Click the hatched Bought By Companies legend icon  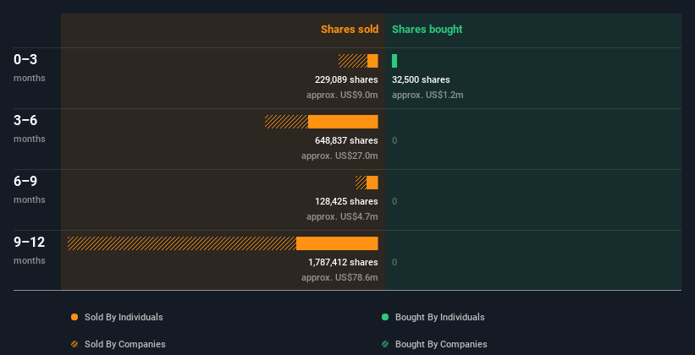385,344
